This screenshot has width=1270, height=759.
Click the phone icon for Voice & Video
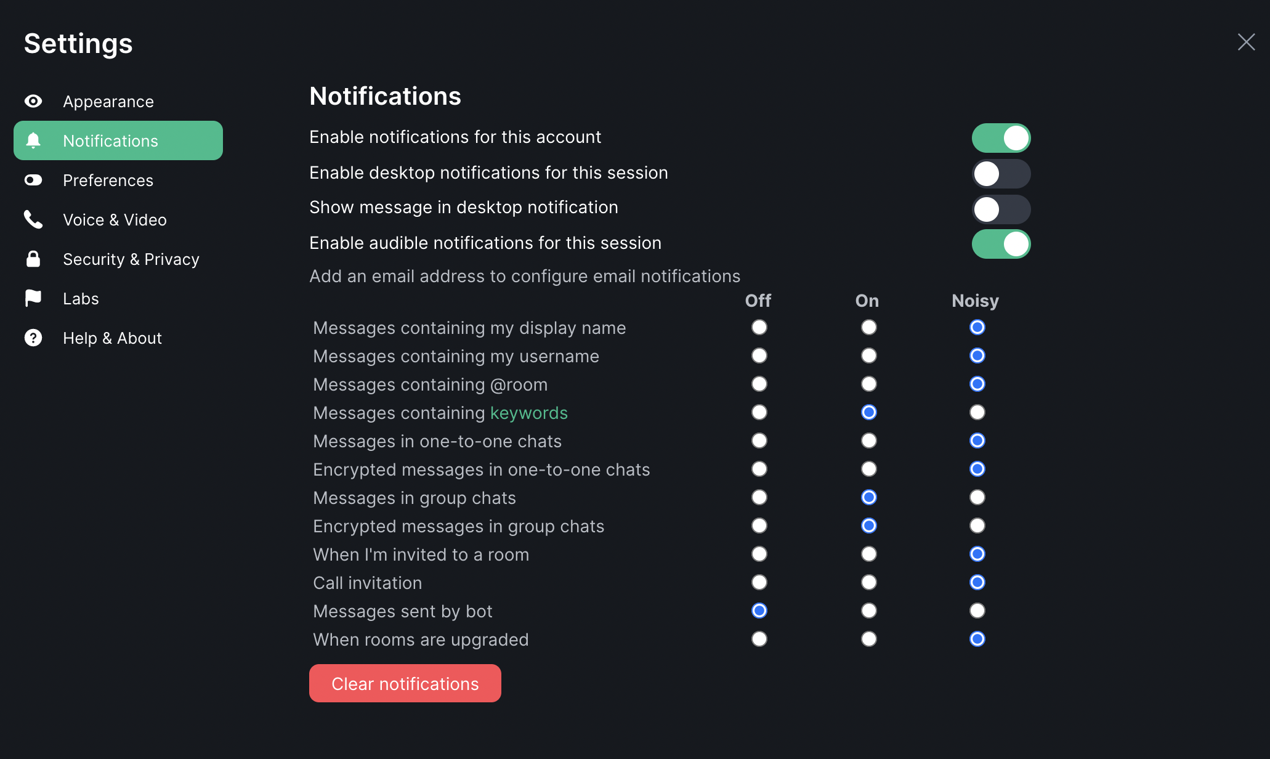[x=33, y=219]
